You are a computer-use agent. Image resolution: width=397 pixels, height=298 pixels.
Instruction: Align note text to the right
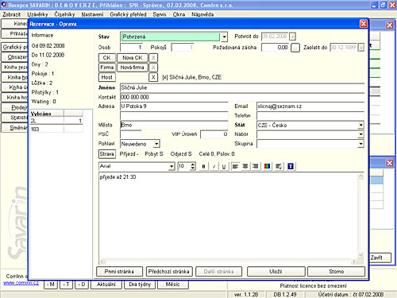256,166
